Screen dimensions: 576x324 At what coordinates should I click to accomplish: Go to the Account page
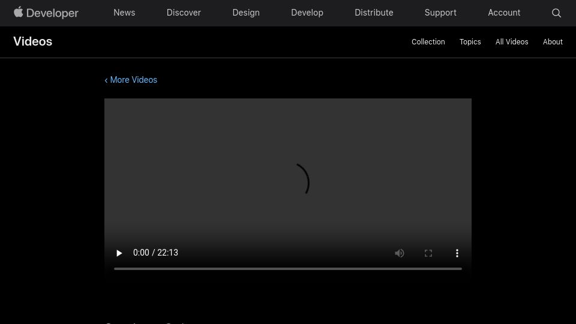click(x=504, y=13)
